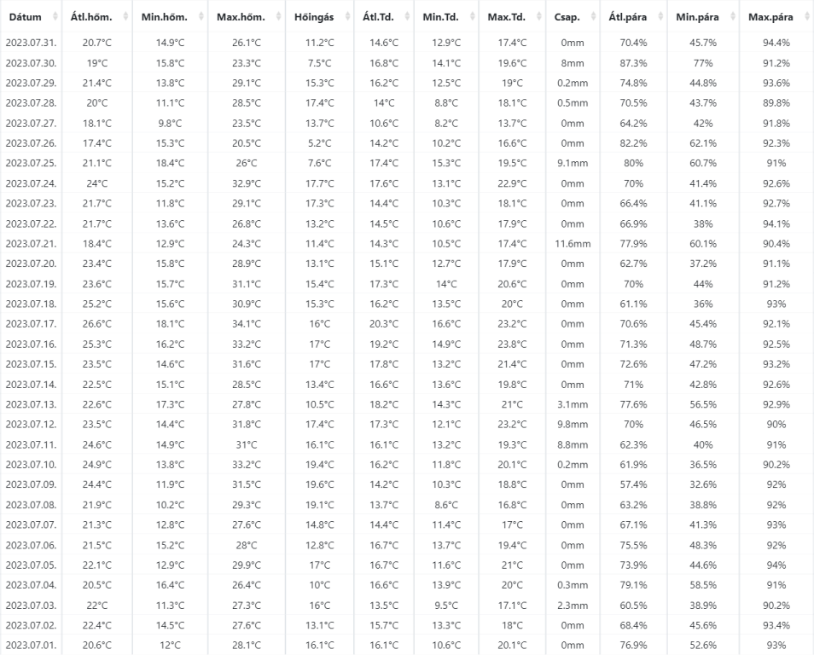Click the 9.1mm precipitation value
This screenshot has height=655, width=814.
(x=573, y=163)
